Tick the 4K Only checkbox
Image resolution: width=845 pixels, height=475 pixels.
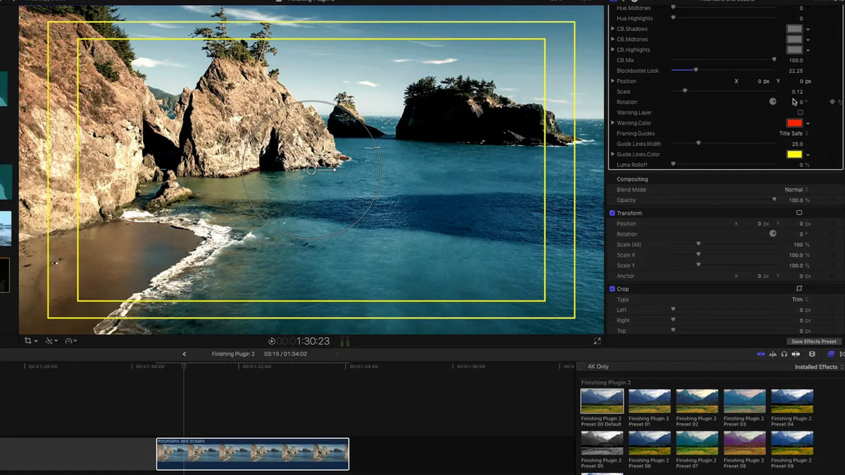pos(582,367)
